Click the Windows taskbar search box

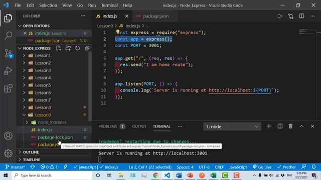pos(52,175)
